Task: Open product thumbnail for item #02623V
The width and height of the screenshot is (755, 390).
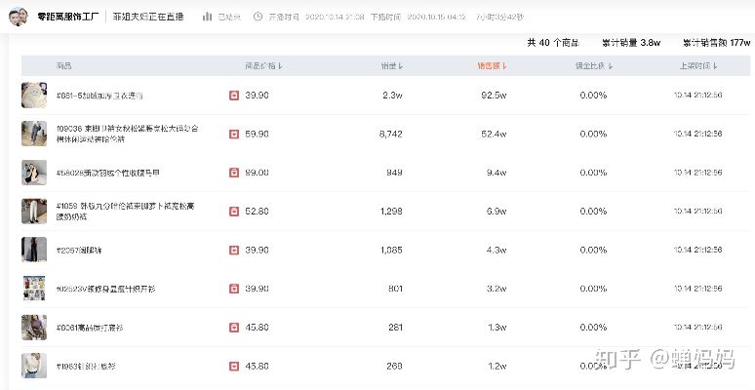Action: 34,289
